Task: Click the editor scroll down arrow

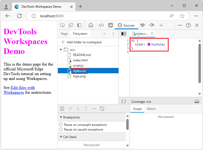Action: click(x=200, y=94)
